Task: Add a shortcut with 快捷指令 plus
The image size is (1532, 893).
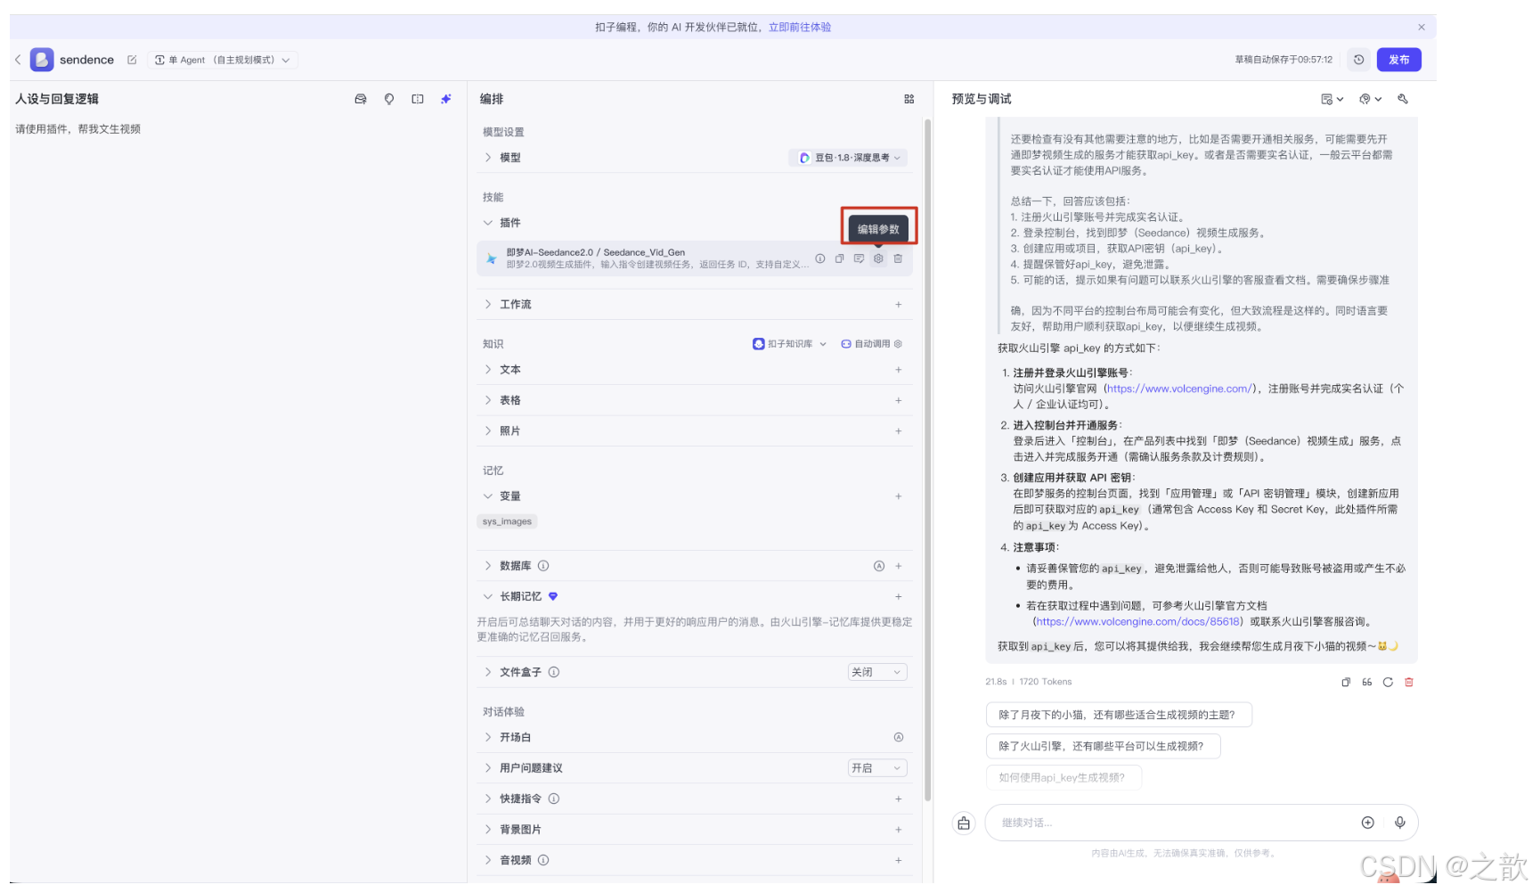Action: (x=898, y=799)
